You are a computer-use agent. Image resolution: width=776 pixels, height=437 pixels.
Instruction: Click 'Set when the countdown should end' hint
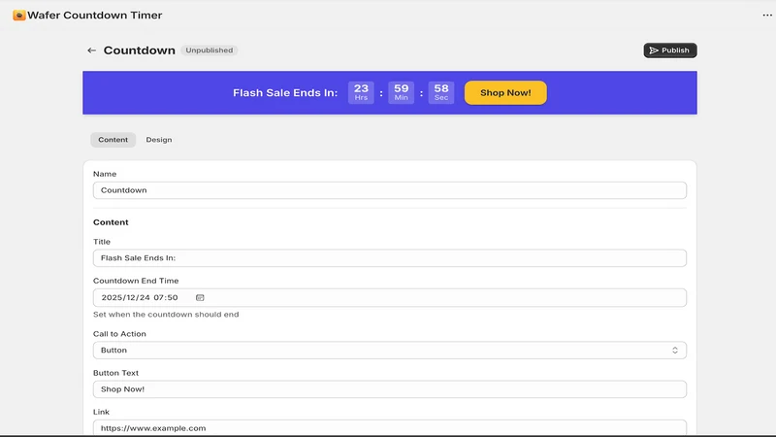point(166,315)
